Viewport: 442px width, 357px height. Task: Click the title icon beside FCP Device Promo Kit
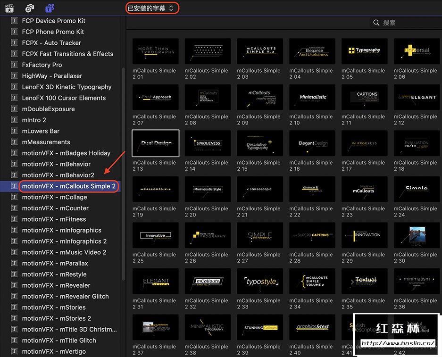(x=14, y=21)
